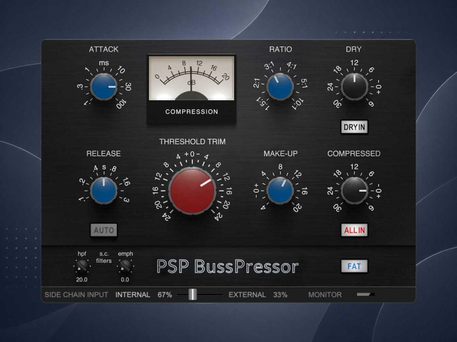Toggle the MONITOR switch
This screenshot has width=457, height=342.
point(366,294)
